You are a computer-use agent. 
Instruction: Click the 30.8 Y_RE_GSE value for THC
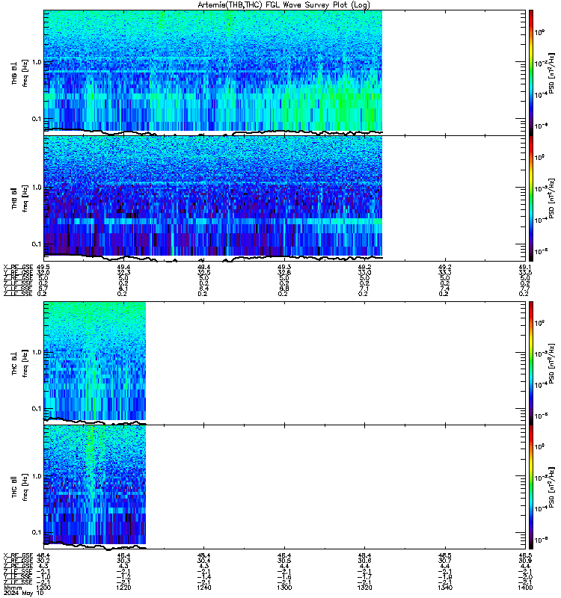[x=526, y=561]
